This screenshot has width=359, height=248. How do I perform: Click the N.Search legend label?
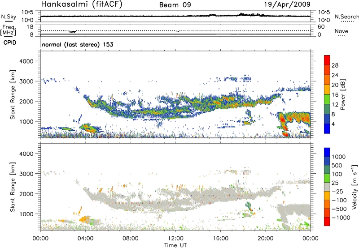346,17
